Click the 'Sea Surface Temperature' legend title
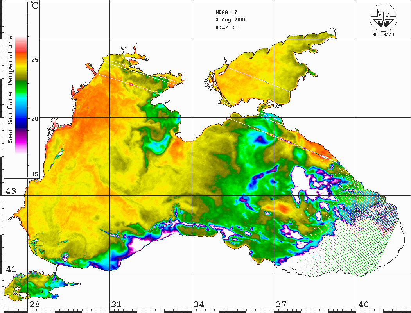Screen dimensions: 411x313 [10, 89]
